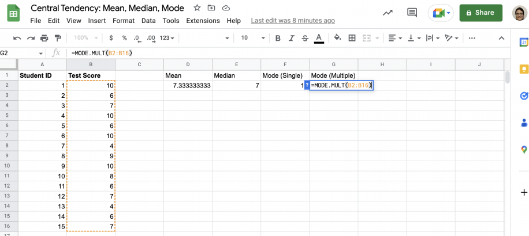Click the 'Mode (Multiple)' header cell
Image resolution: width=529 pixels, height=236 pixels.
(334, 75)
